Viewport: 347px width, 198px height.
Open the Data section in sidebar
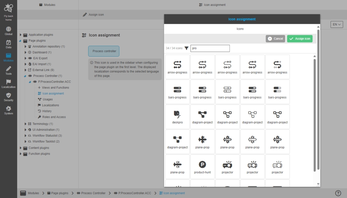tap(9, 44)
